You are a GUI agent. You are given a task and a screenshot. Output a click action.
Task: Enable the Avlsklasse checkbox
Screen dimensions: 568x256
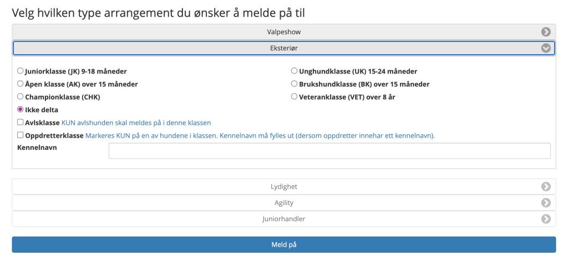pos(21,122)
